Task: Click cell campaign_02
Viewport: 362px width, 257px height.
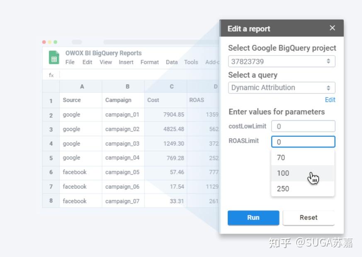Action: pyautogui.click(x=123, y=129)
